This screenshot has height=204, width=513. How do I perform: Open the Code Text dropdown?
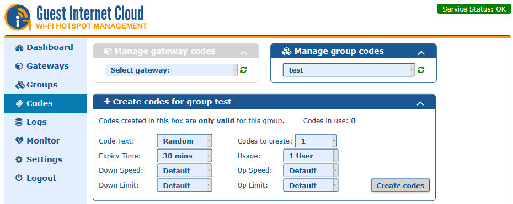click(x=185, y=141)
